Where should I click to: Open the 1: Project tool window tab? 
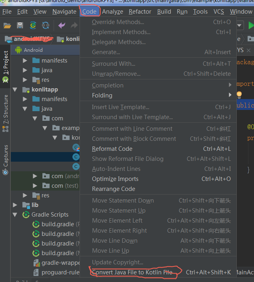point(6,67)
